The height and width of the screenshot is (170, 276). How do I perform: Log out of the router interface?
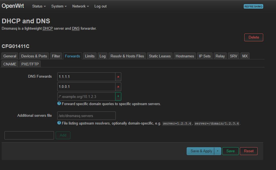(x=100, y=6)
